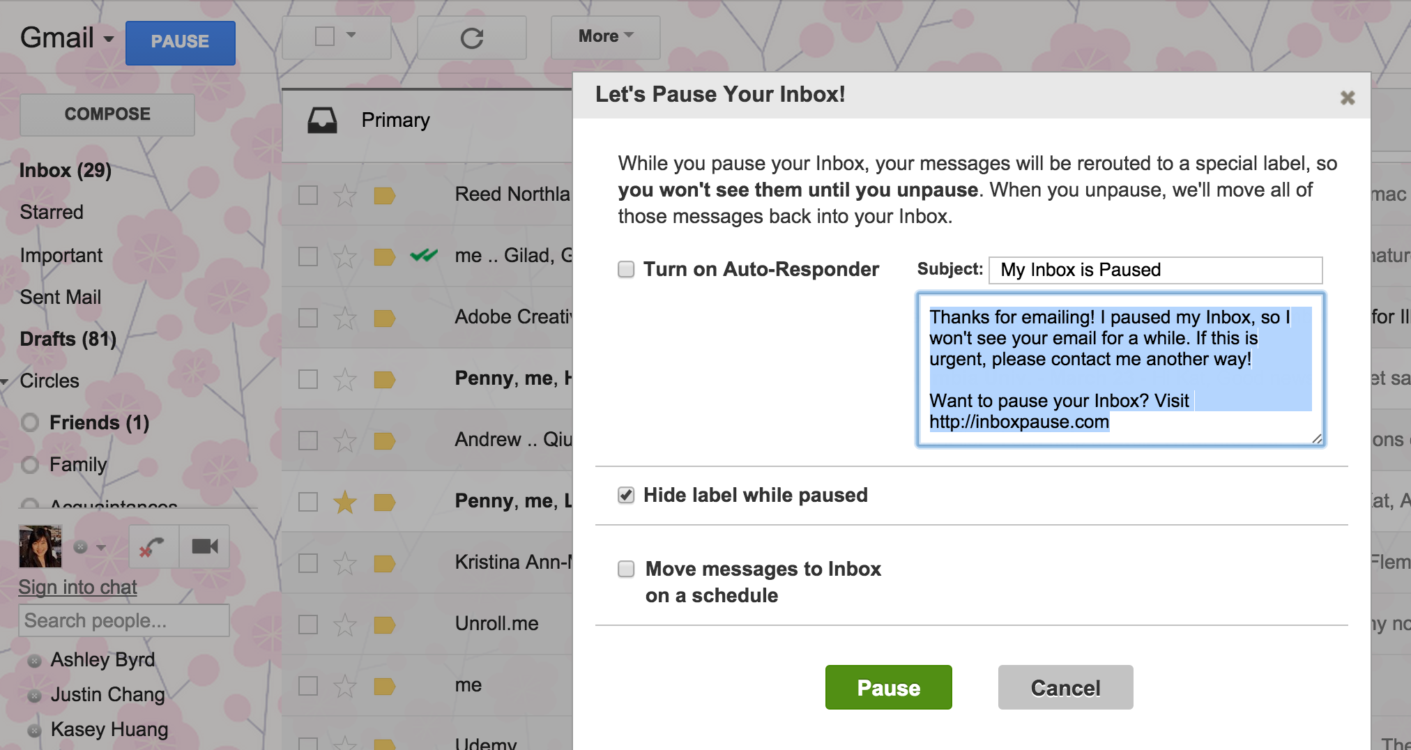Click the green double-check icon on me .. Gilad row
Screen dimensions: 1411x750
point(424,256)
